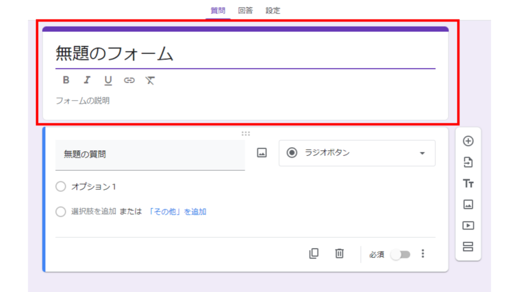
Task: Duplicate the question card
Action: 314,253
